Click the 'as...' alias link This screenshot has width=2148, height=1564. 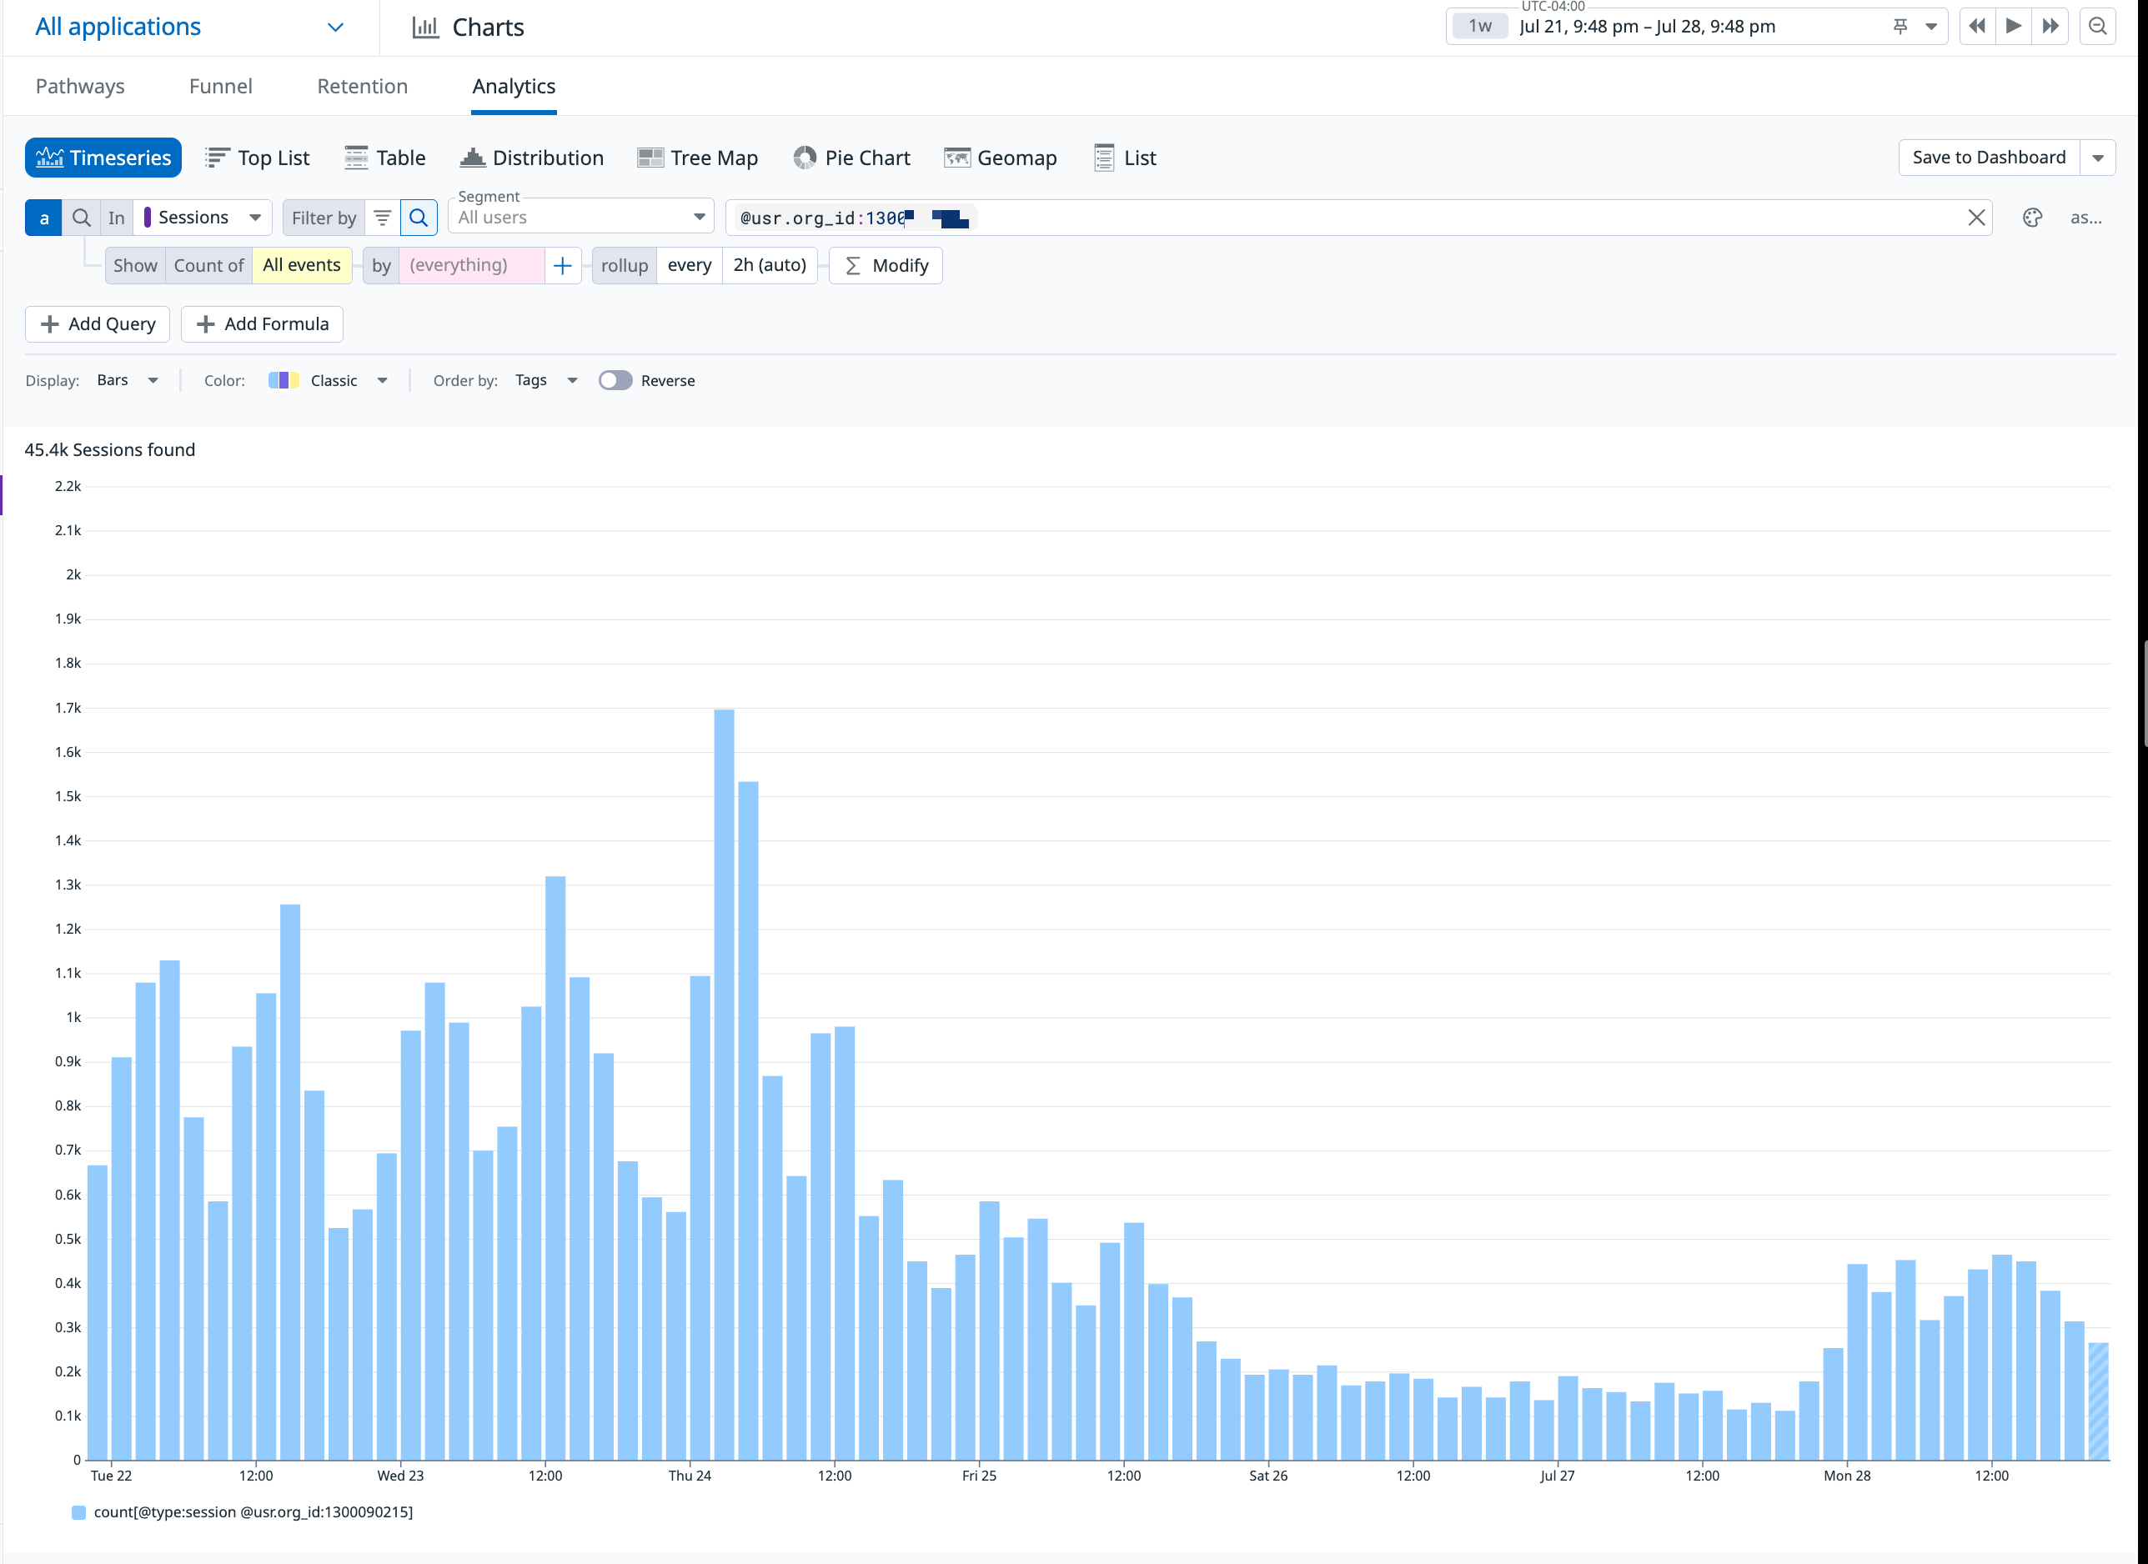point(2085,218)
